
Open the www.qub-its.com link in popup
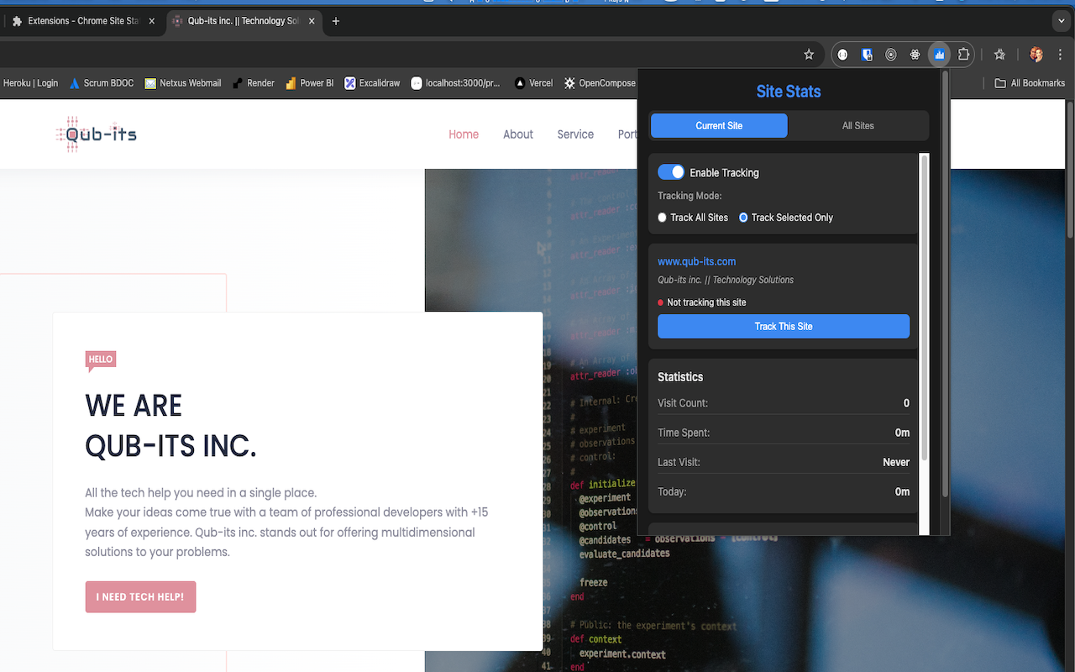click(x=696, y=261)
